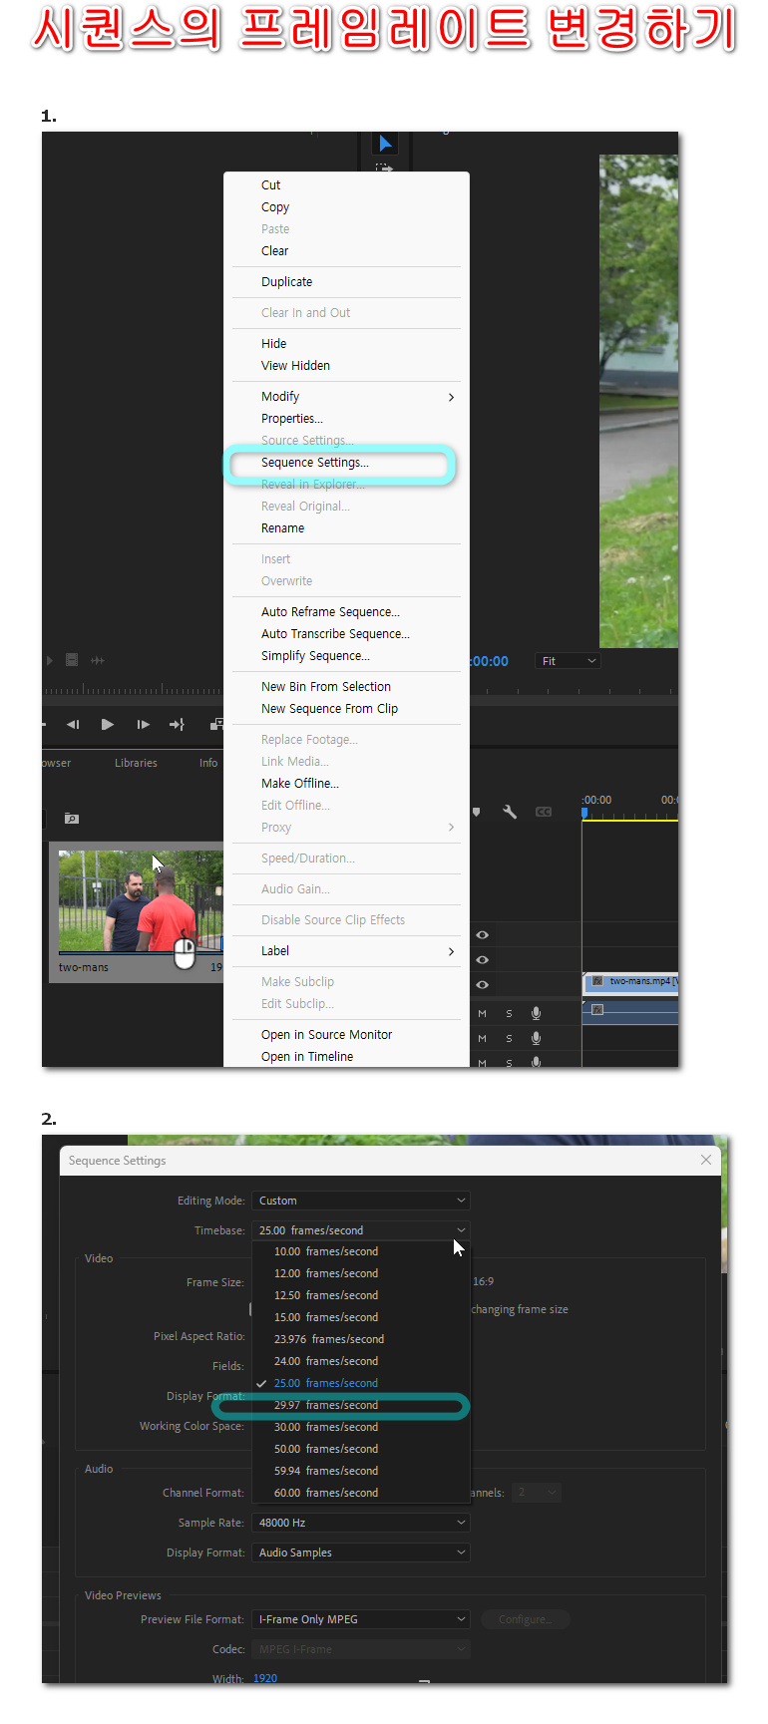Mute the first audio track with M
Viewport: 768px width, 1724px height.
point(483,1013)
